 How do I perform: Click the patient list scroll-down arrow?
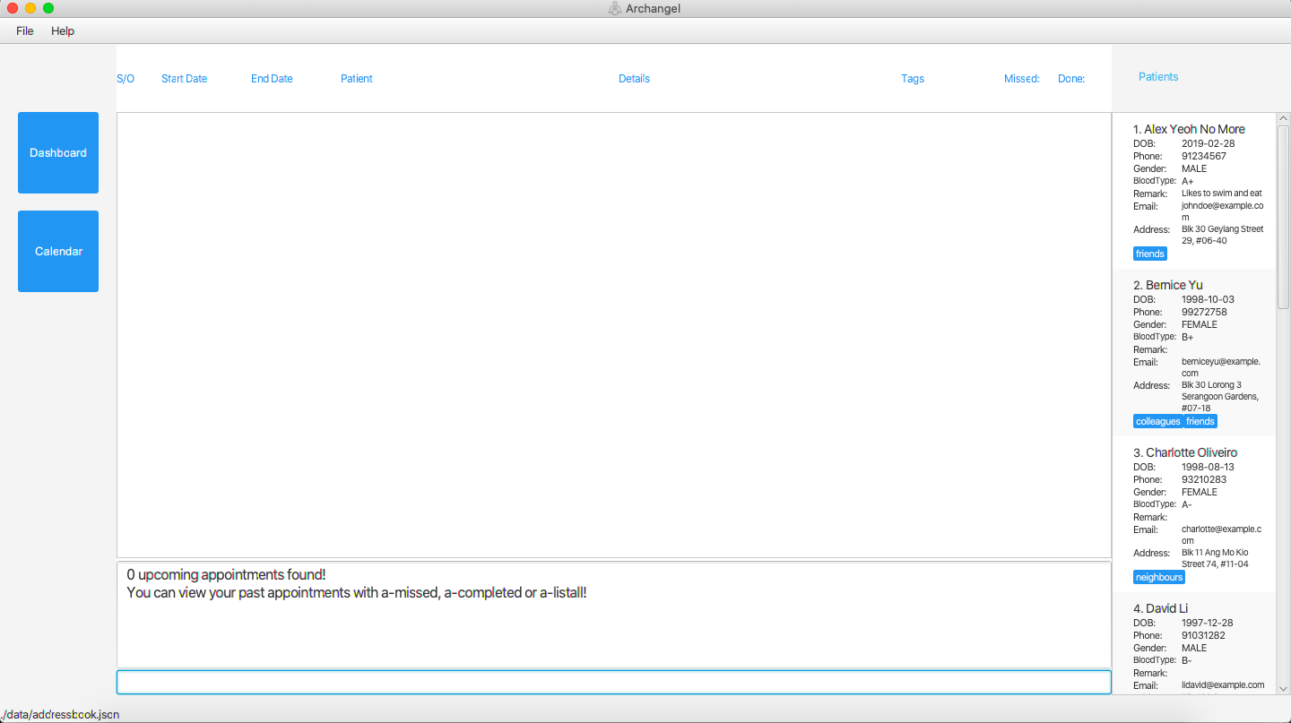pyautogui.click(x=1283, y=689)
